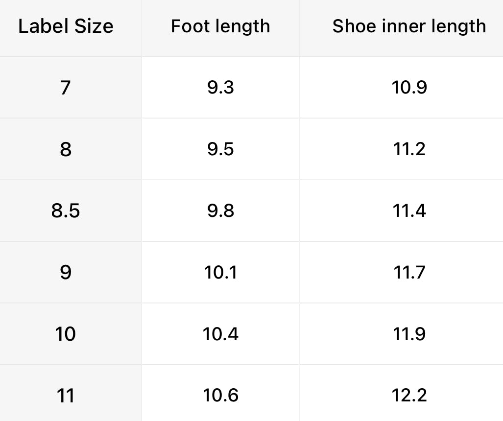This screenshot has width=503, height=421.
Task: Click the 10.6 foot length cell
Action: [220, 395]
